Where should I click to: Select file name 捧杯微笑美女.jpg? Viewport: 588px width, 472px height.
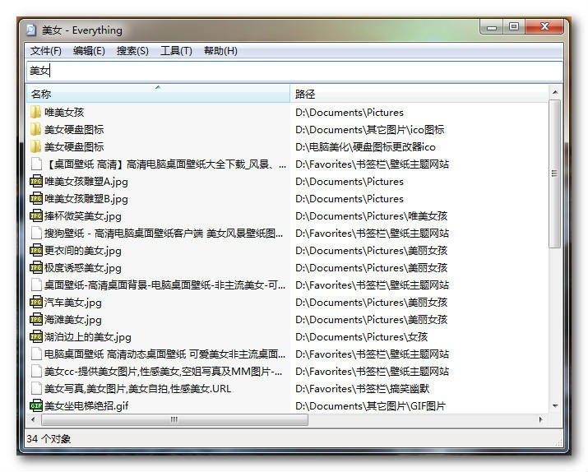coord(82,216)
